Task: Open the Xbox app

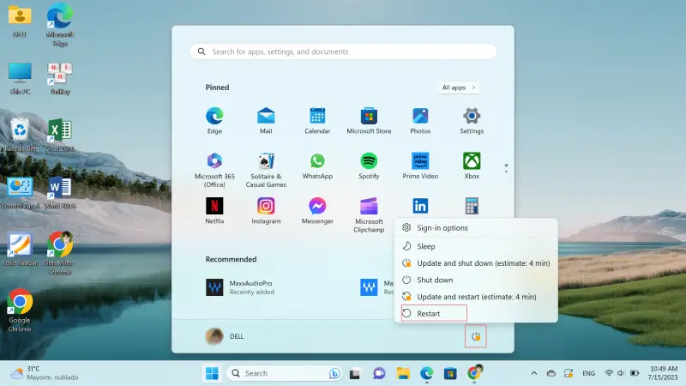Action: click(472, 166)
